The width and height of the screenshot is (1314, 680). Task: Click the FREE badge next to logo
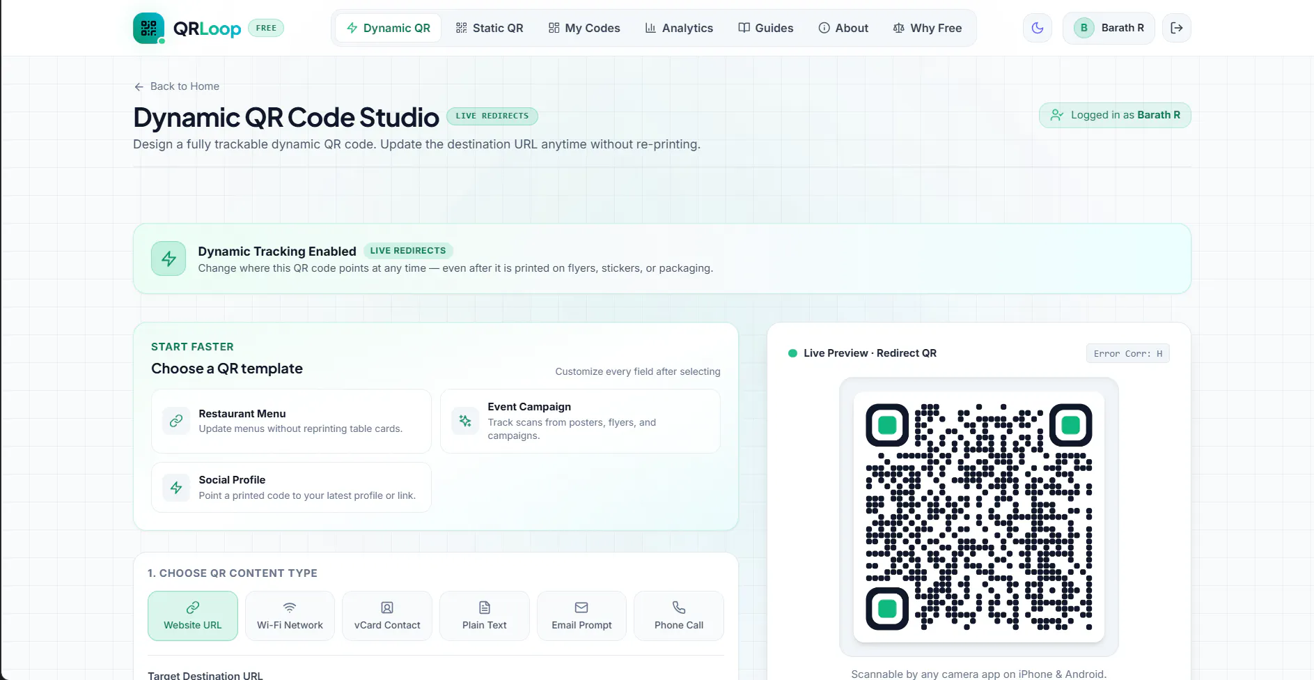tap(266, 28)
